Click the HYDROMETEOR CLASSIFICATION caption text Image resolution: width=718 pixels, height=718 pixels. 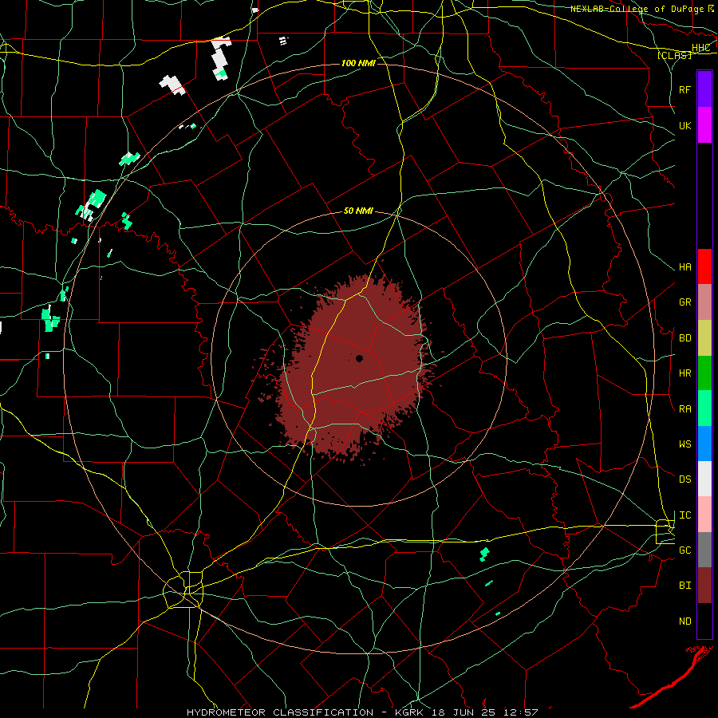pyautogui.click(x=280, y=712)
